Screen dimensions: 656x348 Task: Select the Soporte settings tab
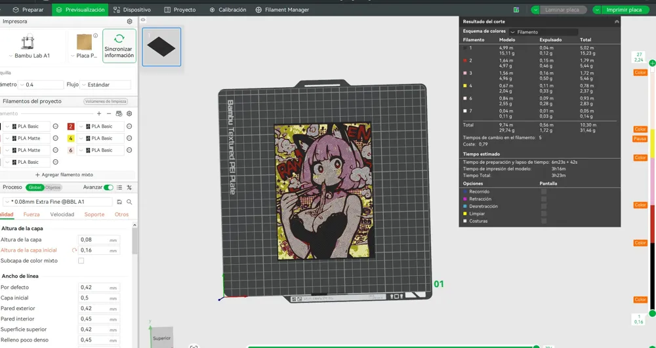(x=94, y=214)
